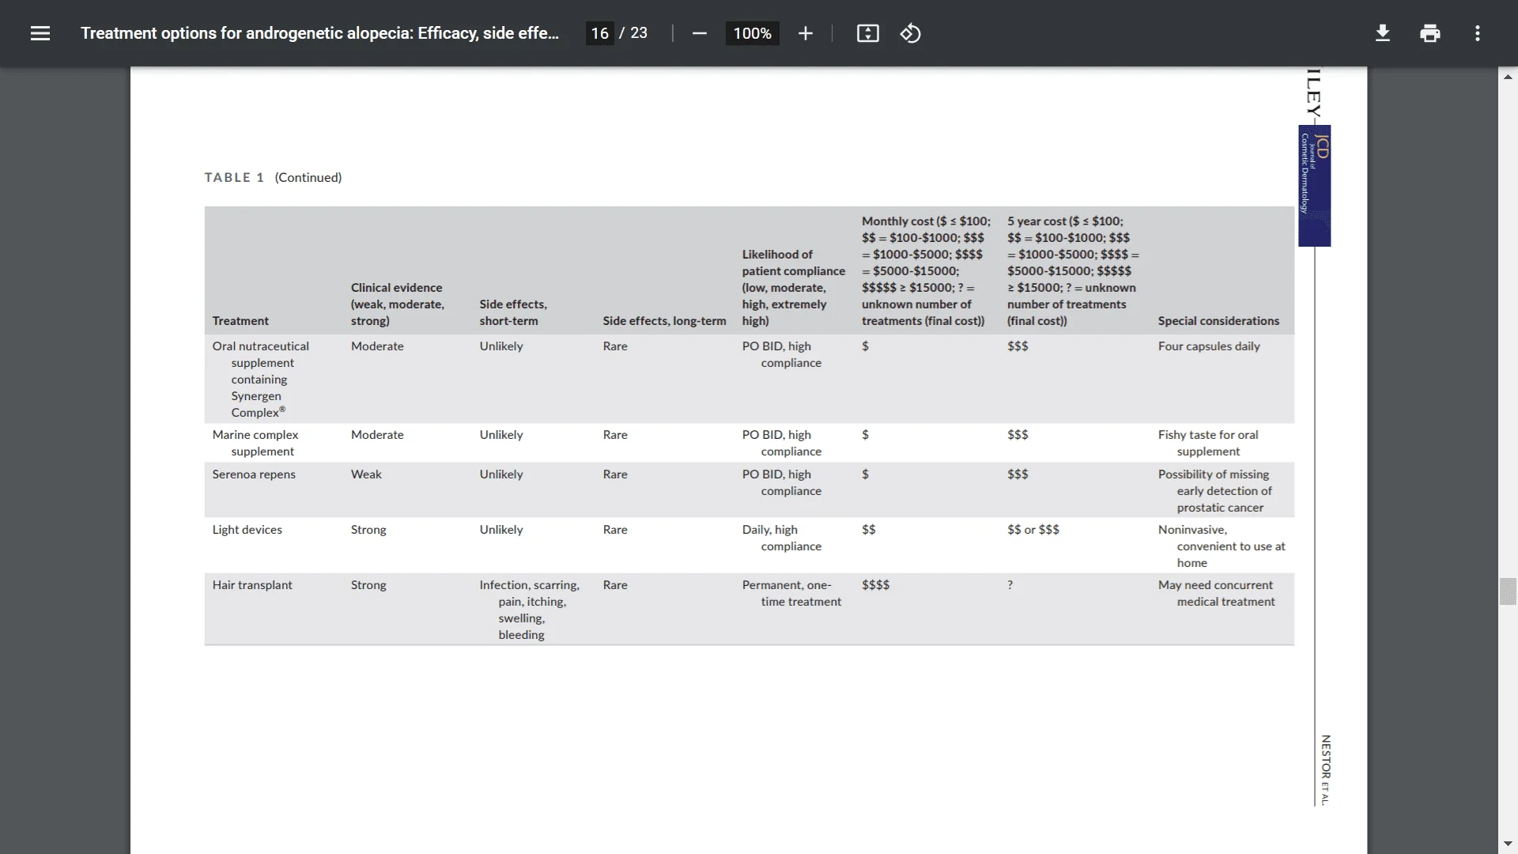Screen dimensions: 1518x854
Task: Click 'Strong' evidence for Light devices
Action: tap(368, 529)
